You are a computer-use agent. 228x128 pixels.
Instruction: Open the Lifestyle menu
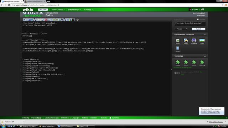point(88,10)
